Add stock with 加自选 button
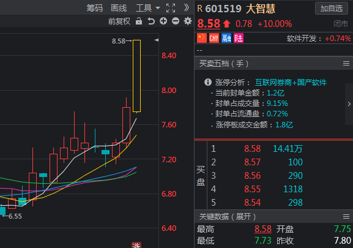 (x=332, y=9)
